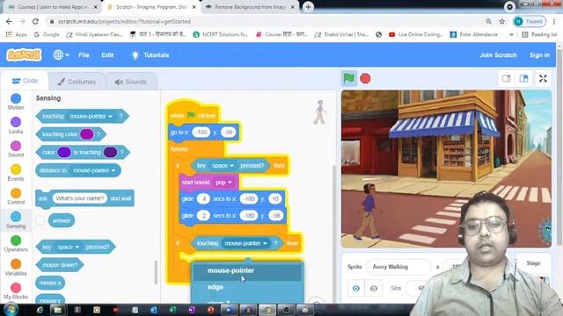Viewport: 563px width, 316px height.
Task: Open distance to mouse-pointer dropdown
Action: tap(94, 170)
